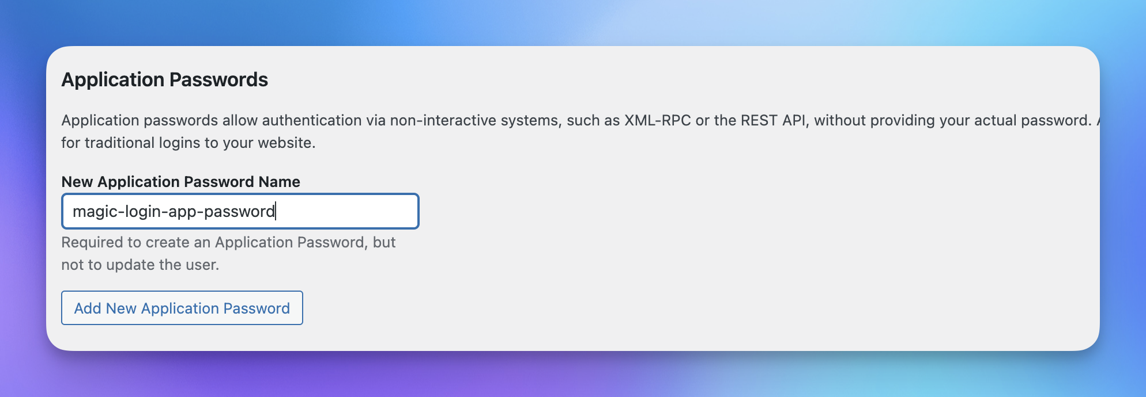Click empty space after text in name field
The width and height of the screenshot is (1146, 397).
tap(346, 211)
